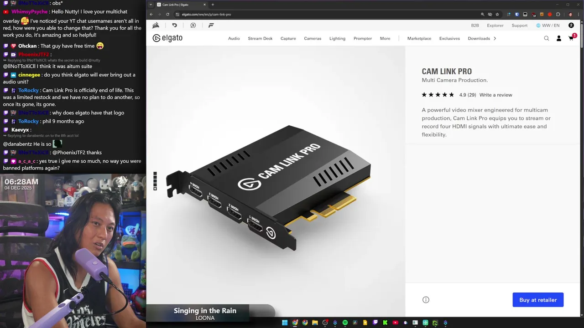
Task: Click Kaevyx username in chat
Action: pyautogui.click(x=20, y=130)
